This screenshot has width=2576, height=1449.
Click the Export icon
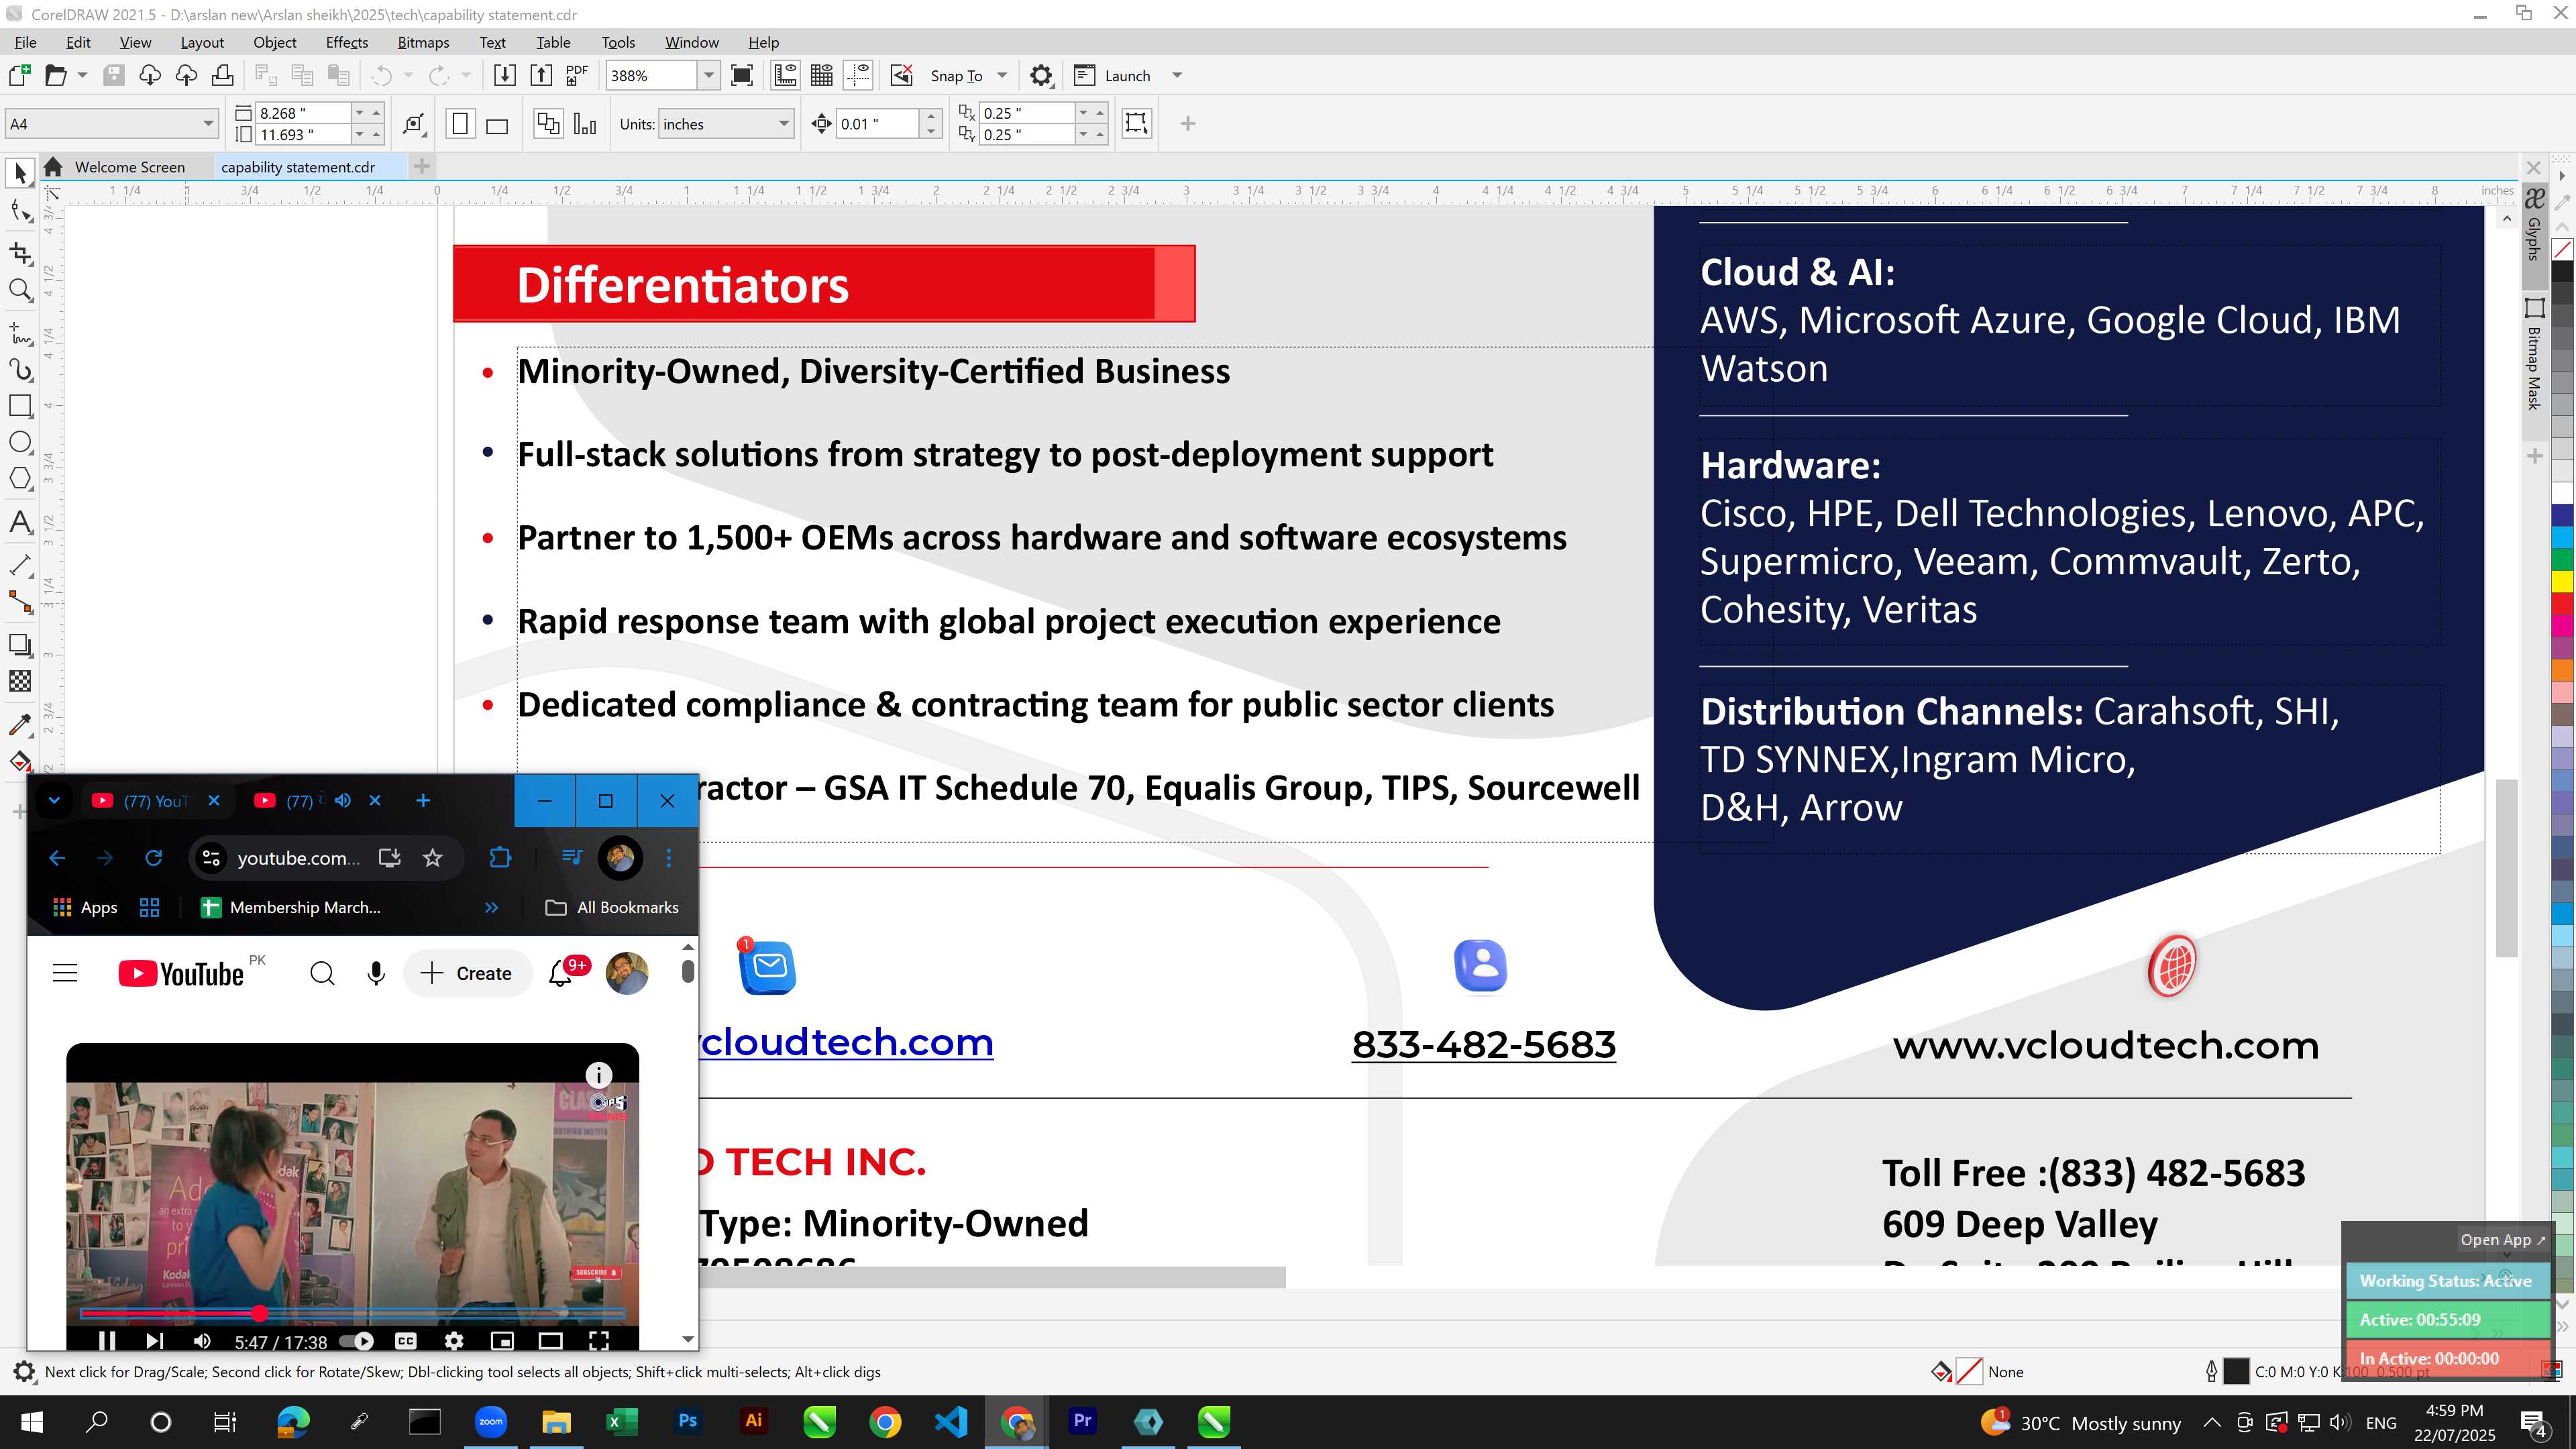coord(541,75)
